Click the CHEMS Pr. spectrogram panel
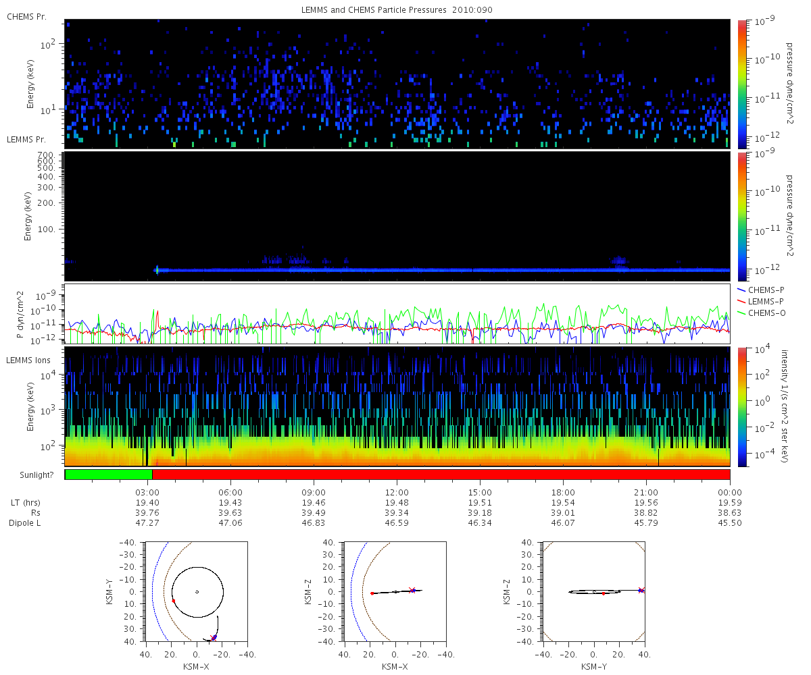 click(x=397, y=84)
